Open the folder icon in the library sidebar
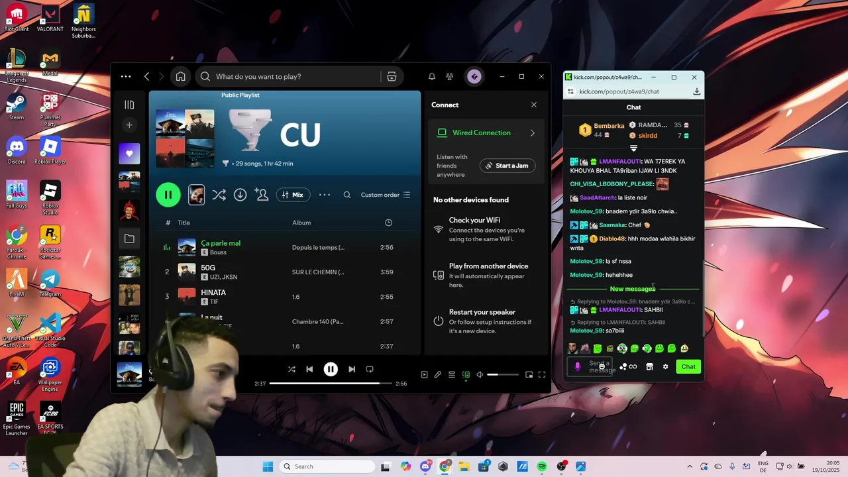 click(129, 238)
